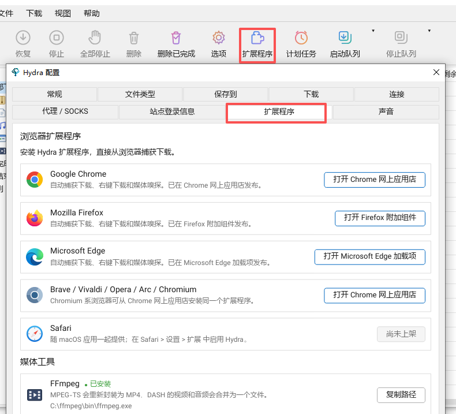Click the Hydra logo in dialog title

click(16, 72)
